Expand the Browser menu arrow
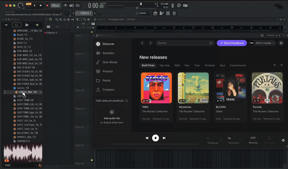Viewport: 288px width, 169px height. point(3,19)
